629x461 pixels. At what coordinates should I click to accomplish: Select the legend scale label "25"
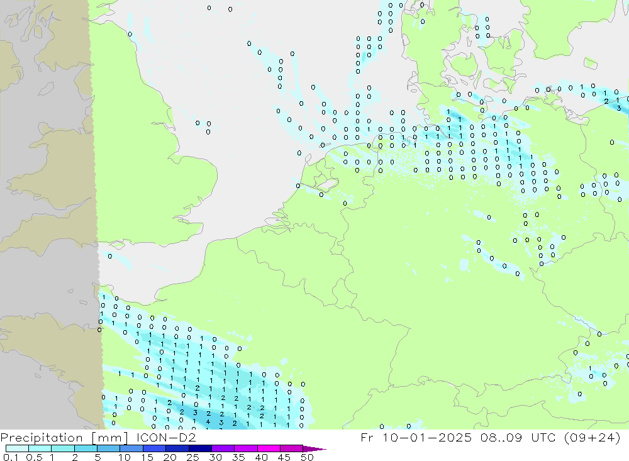192,457
